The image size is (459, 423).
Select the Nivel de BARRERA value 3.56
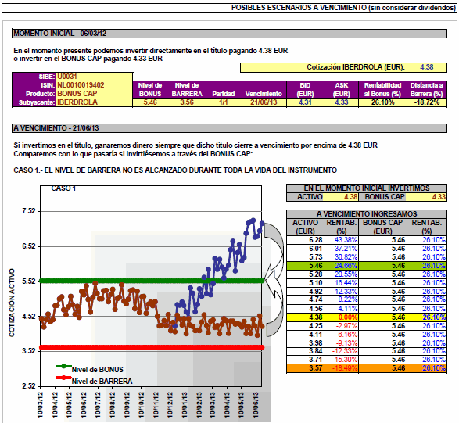click(x=187, y=102)
